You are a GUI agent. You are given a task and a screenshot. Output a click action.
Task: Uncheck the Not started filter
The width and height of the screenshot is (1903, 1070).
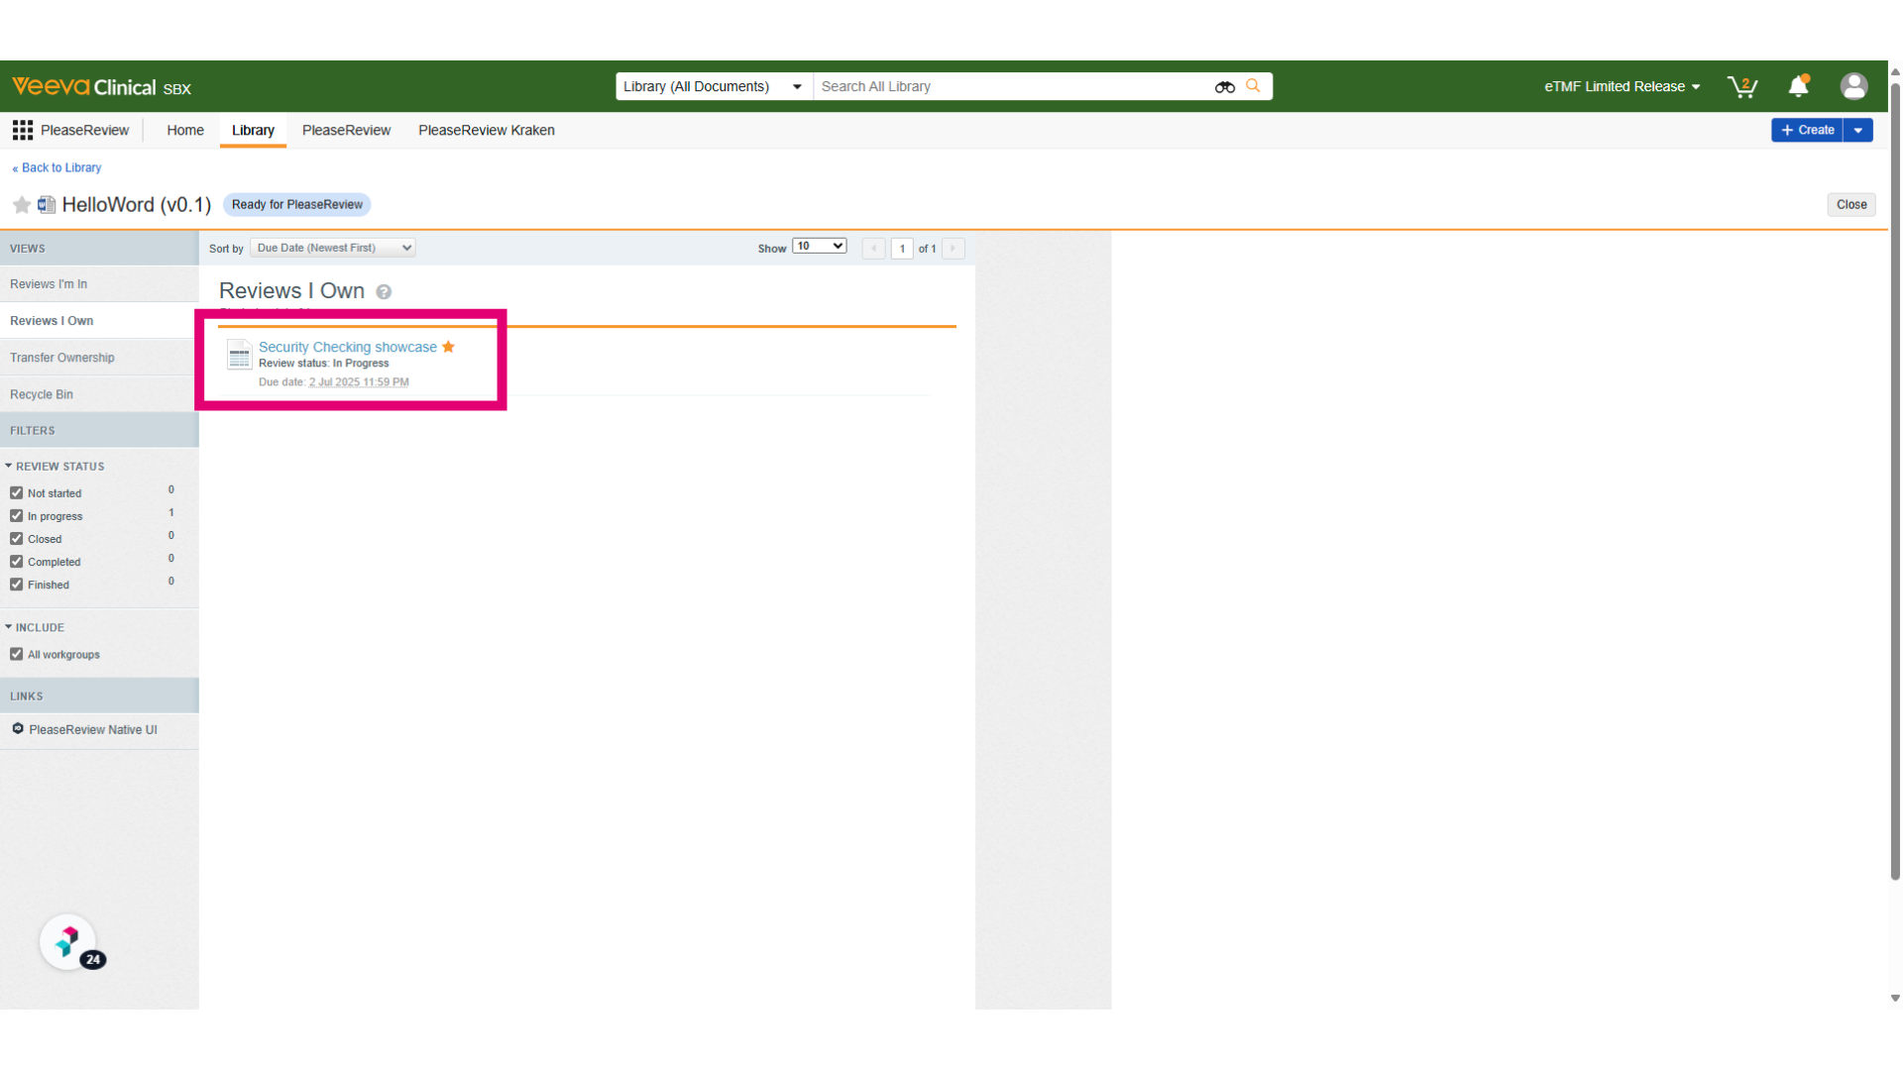[17, 493]
